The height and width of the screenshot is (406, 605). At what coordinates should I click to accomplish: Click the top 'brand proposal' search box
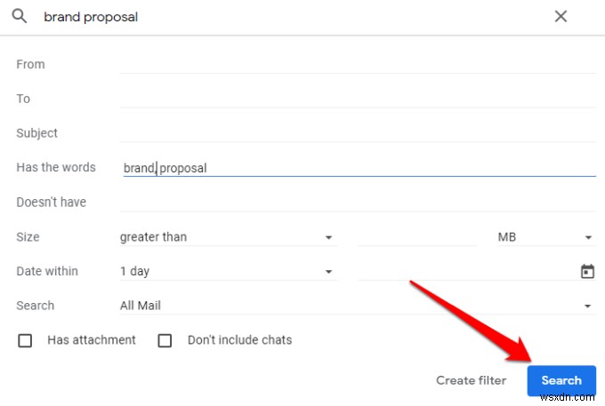(294, 17)
